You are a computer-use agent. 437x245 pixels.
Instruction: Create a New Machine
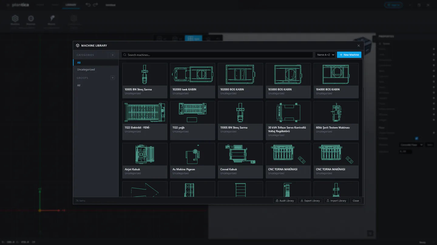coord(349,55)
